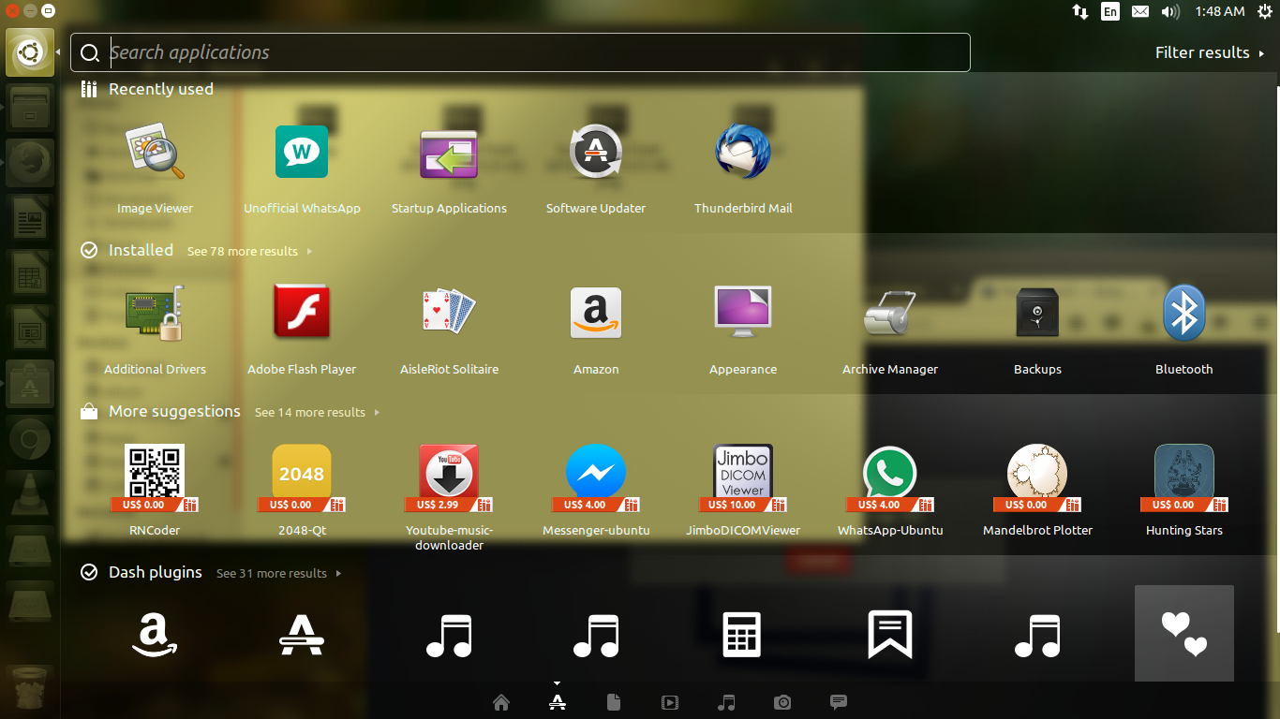Open Additional Drivers
The image size is (1280, 719).
pos(155,330)
